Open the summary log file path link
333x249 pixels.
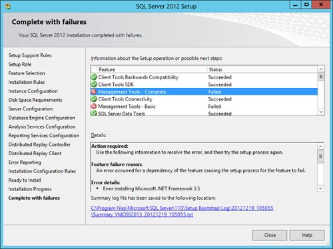[182, 208]
